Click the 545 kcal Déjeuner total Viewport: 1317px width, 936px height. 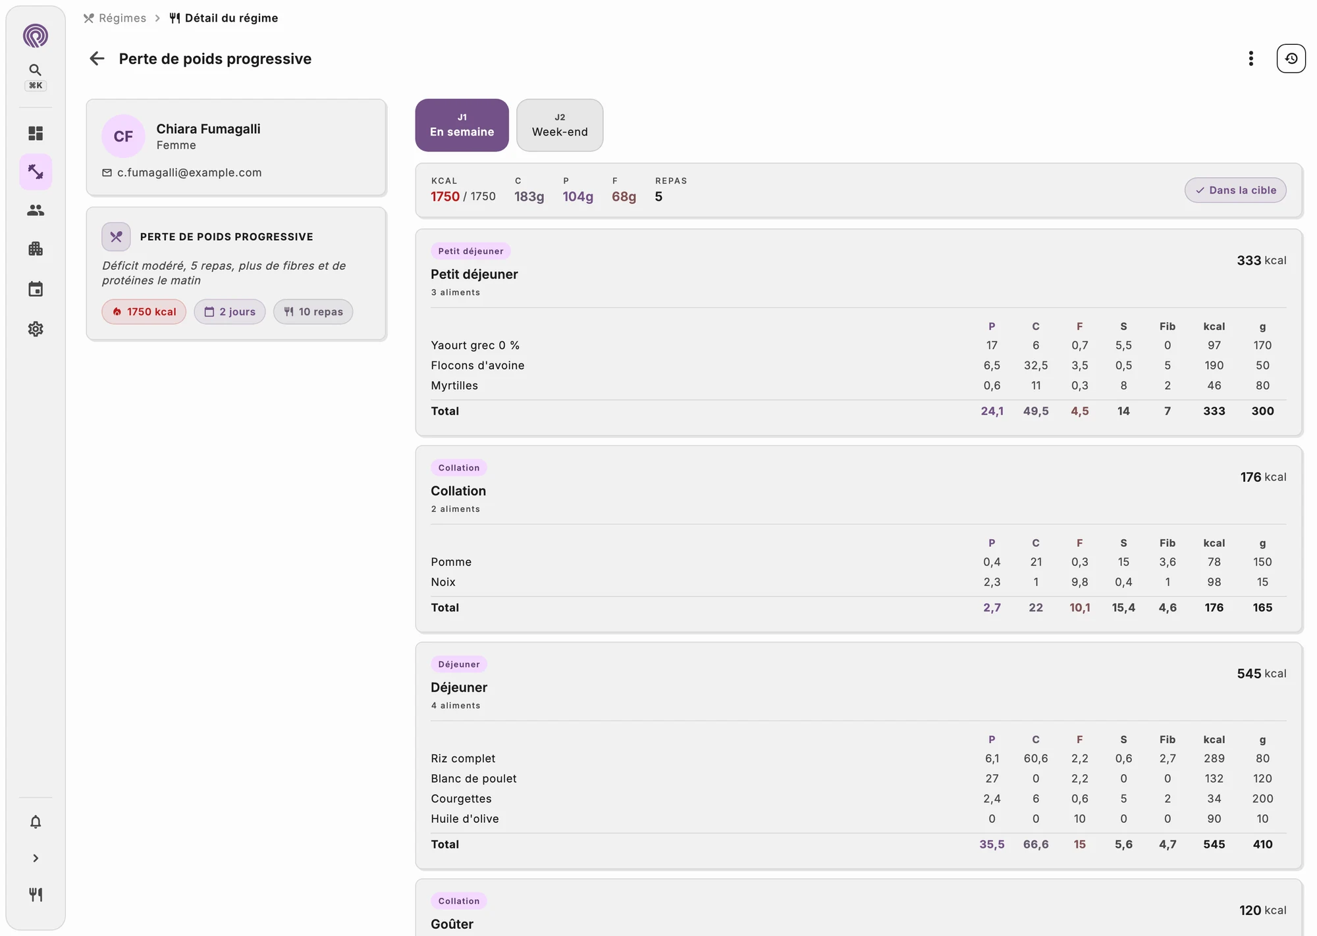[1261, 673]
